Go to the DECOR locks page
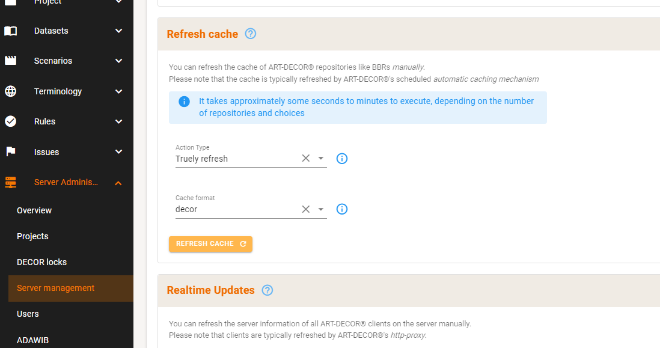Screen dimensions: 660x348 click(x=41, y=262)
